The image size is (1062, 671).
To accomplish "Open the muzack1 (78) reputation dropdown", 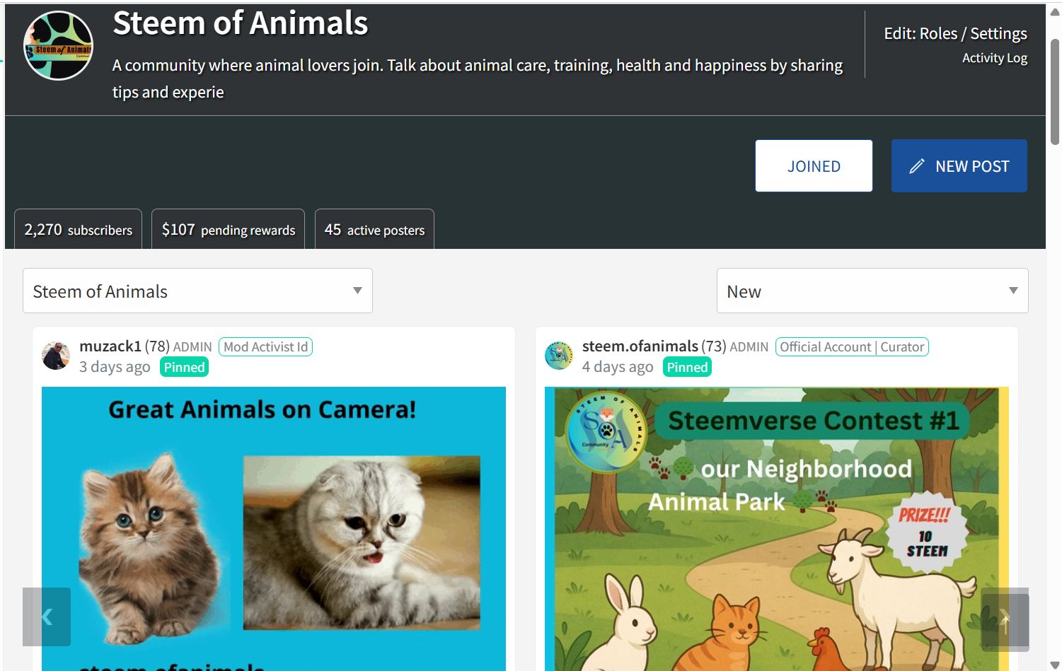I will tap(125, 346).
